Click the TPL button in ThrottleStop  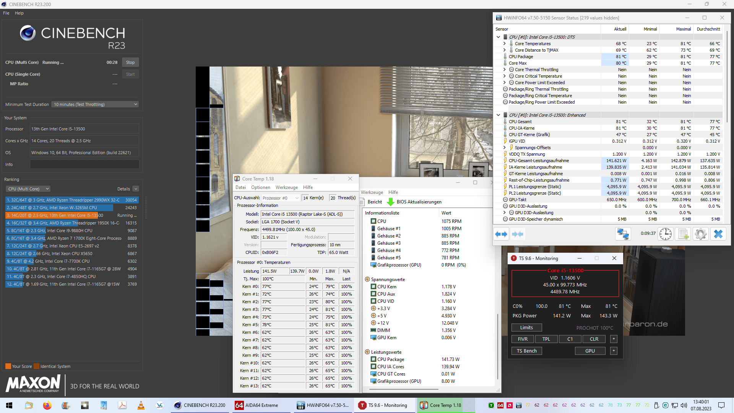pos(546,339)
